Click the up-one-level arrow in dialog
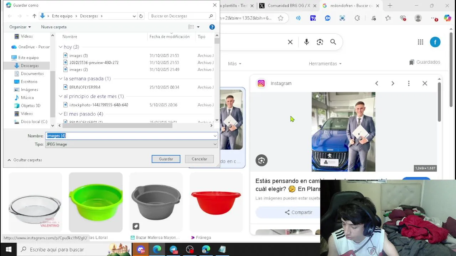 [x=34, y=16]
